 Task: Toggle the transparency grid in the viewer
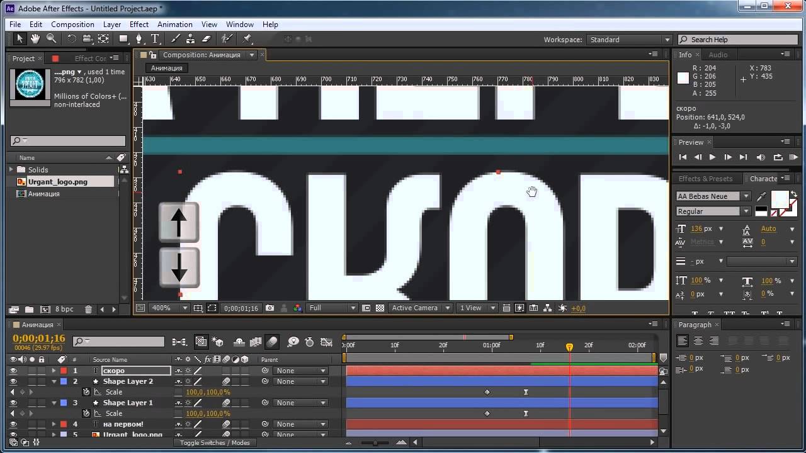click(x=380, y=308)
